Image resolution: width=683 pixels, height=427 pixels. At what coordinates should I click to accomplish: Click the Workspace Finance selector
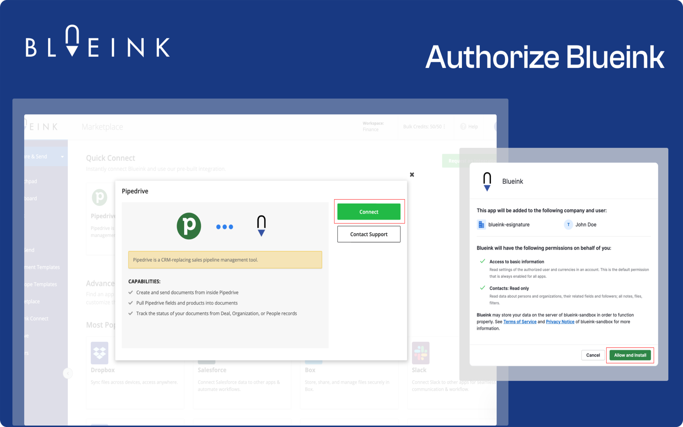tap(373, 126)
